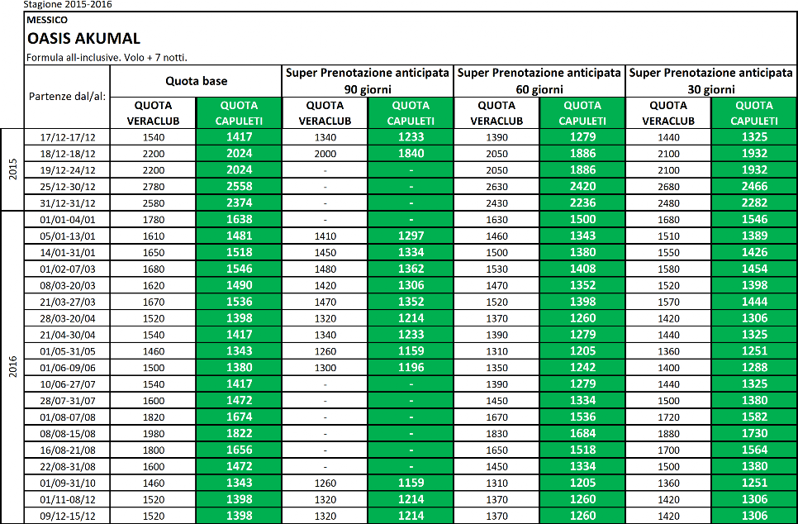This screenshot has height=524, width=798.
Task: Click base Veraclub price 1780 for 01/01-04/01
Action: (x=153, y=220)
